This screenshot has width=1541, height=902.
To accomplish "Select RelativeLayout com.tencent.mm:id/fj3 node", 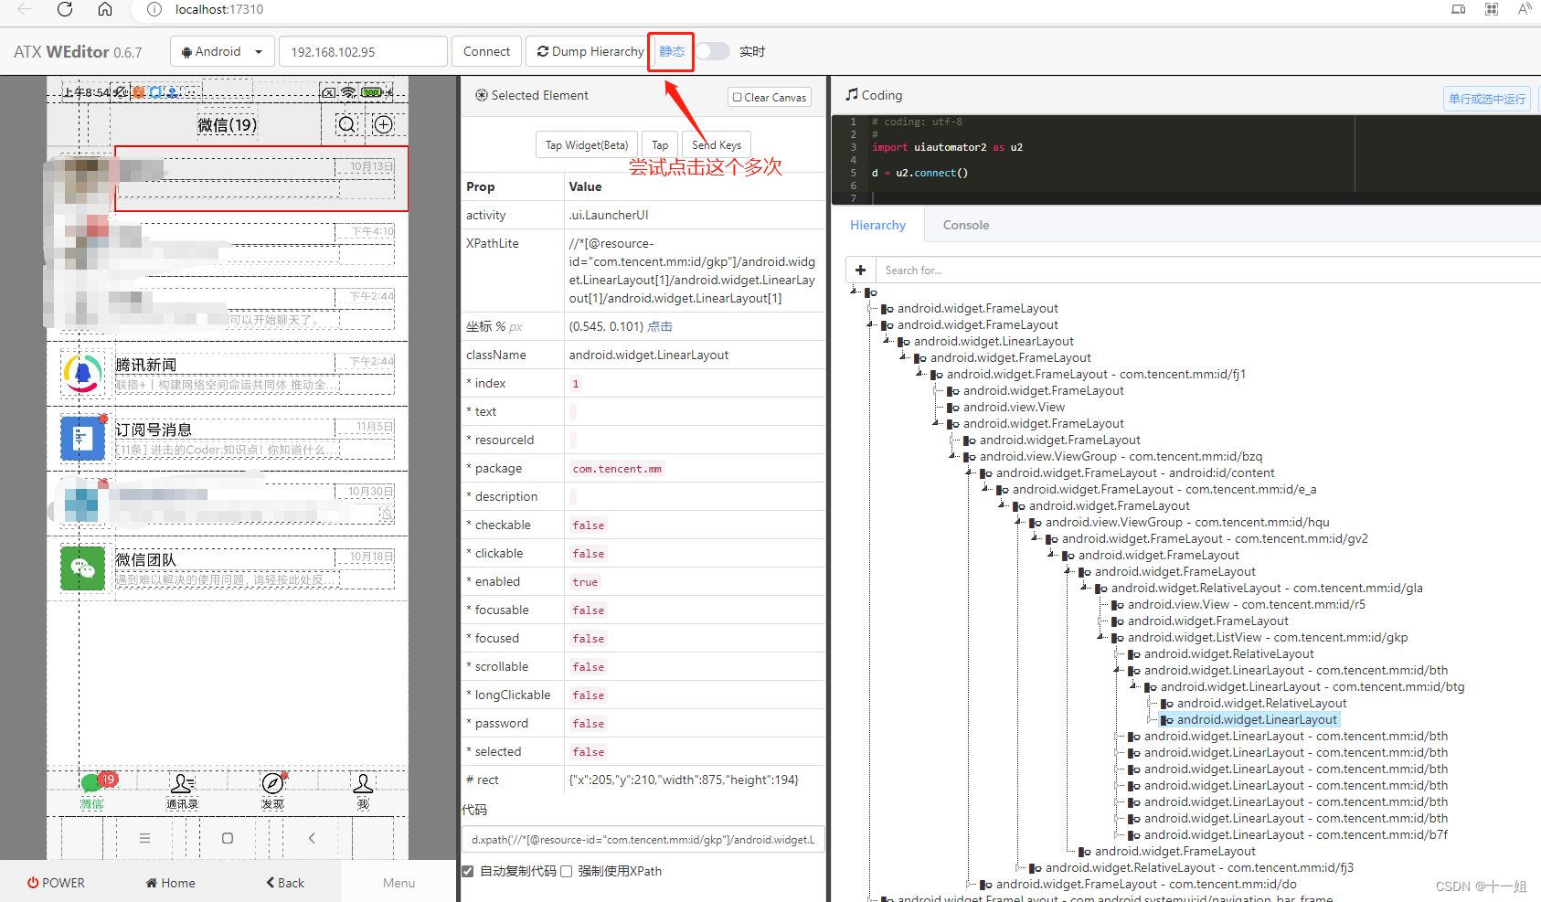I will (x=1199, y=867).
